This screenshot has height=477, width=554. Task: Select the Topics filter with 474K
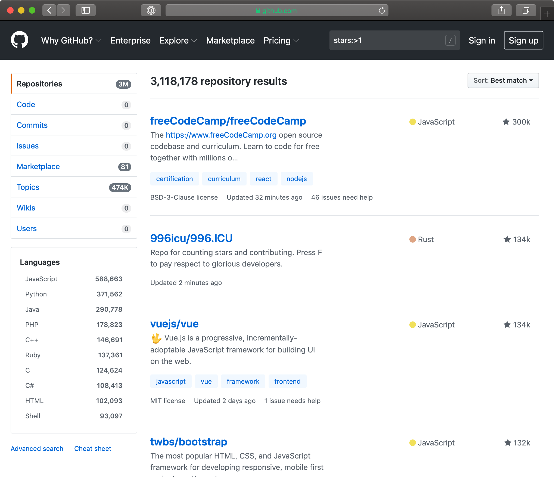click(74, 187)
